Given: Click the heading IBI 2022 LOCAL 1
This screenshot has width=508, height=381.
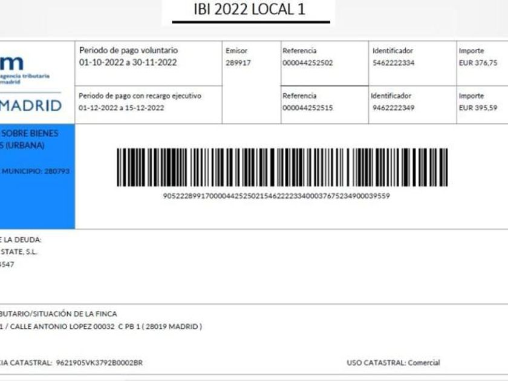Looking at the screenshot, I should [249, 10].
